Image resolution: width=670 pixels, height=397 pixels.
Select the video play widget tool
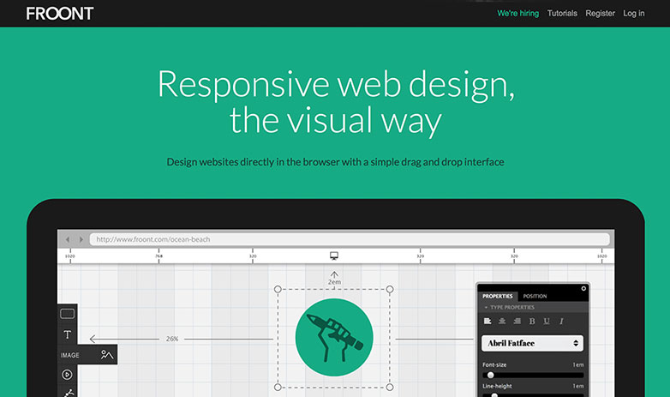68,375
